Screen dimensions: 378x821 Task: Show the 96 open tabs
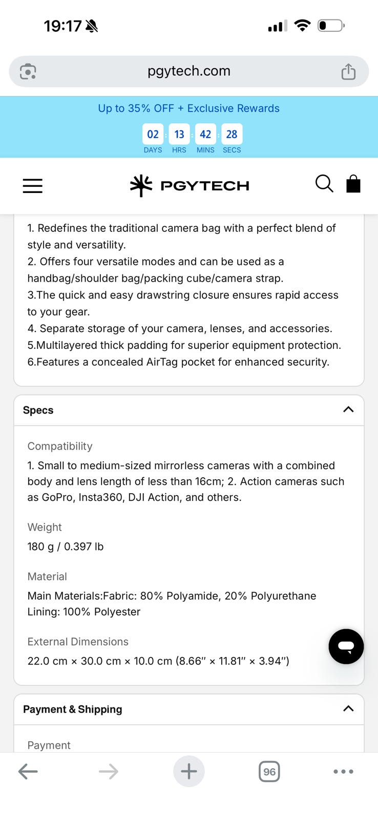(x=269, y=771)
